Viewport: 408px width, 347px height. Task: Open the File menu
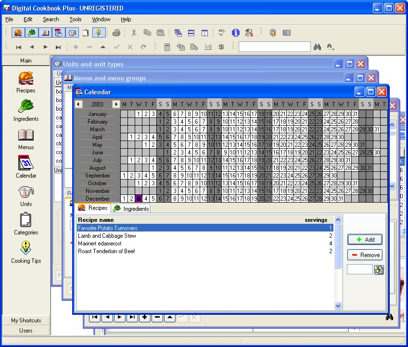[9, 19]
